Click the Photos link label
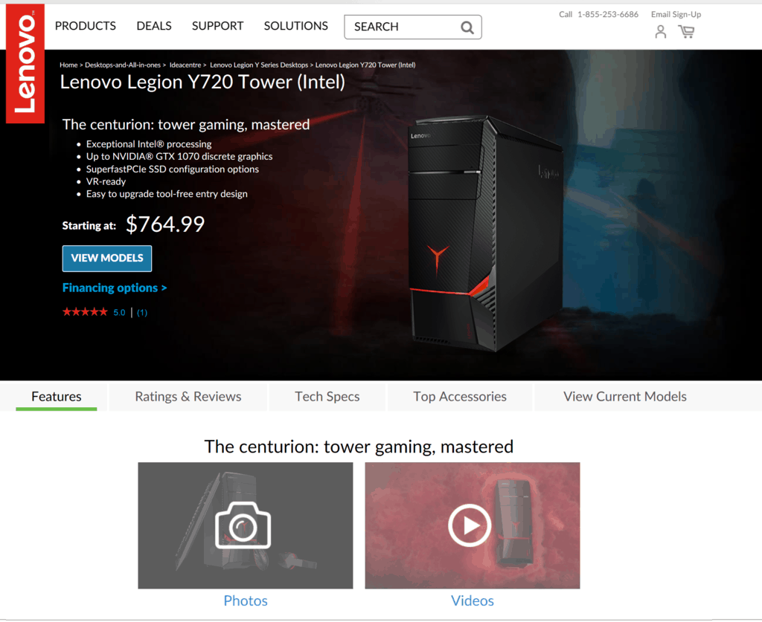The image size is (762, 622). coord(246,601)
